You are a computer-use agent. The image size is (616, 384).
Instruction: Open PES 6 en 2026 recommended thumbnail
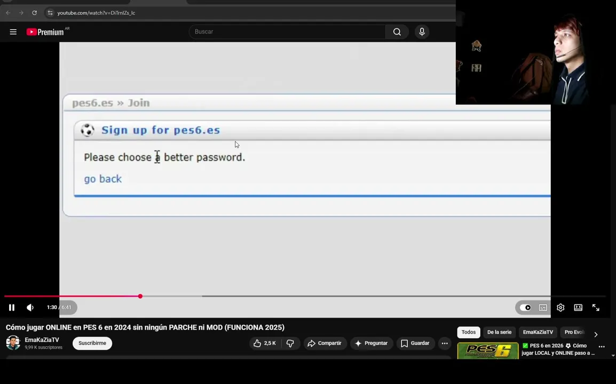[x=488, y=350]
